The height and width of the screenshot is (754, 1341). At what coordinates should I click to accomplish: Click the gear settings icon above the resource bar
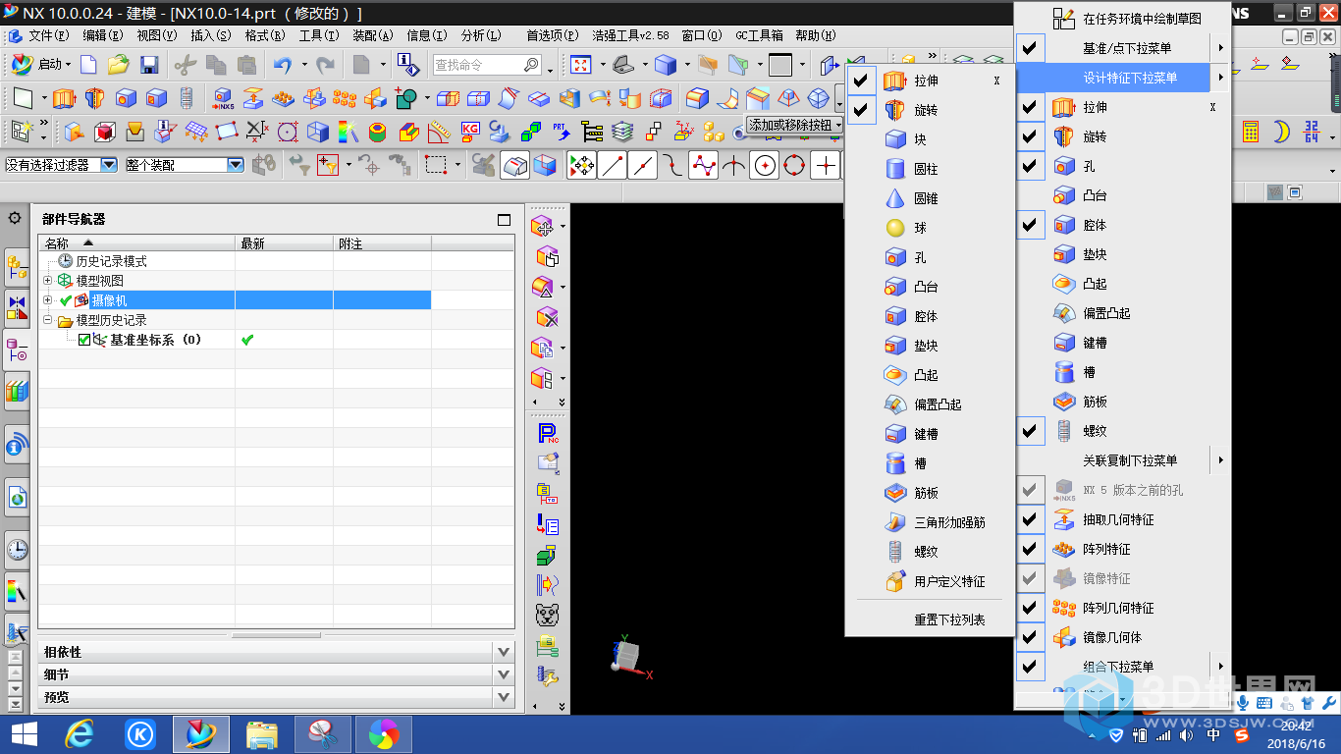coord(15,218)
